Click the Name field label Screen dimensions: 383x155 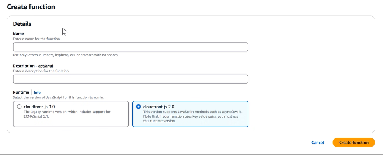[18, 34]
